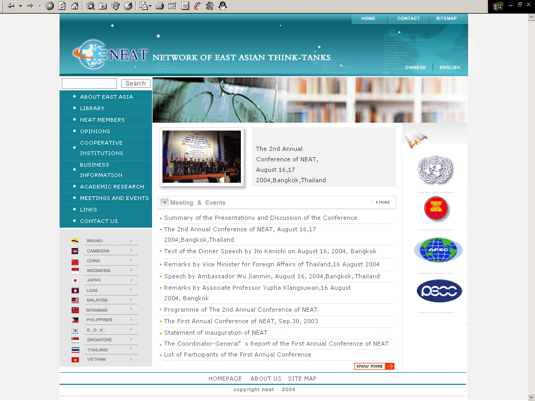Click the United Nations emblem logo
The width and height of the screenshot is (535, 401).
(x=435, y=169)
